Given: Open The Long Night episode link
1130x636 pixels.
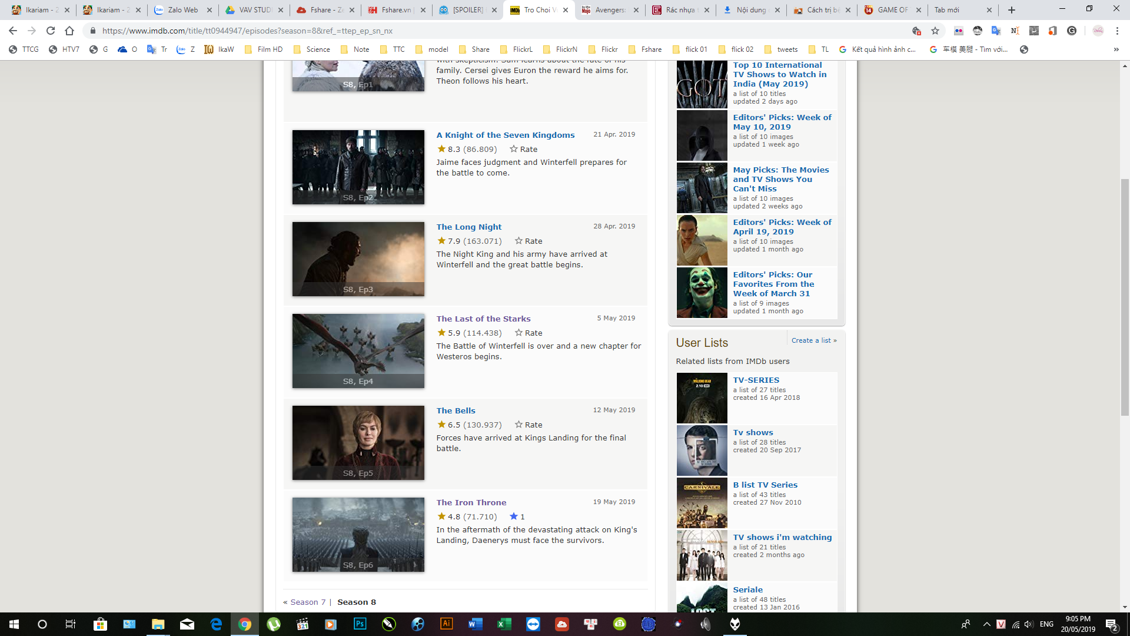Looking at the screenshot, I should click(468, 227).
